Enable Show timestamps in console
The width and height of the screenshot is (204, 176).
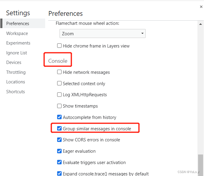coord(60,106)
